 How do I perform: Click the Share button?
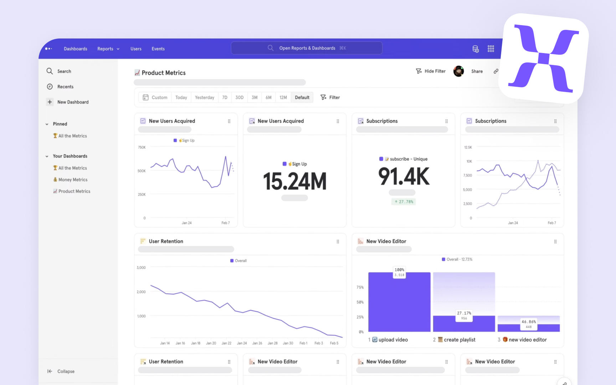pyautogui.click(x=477, y=71)
